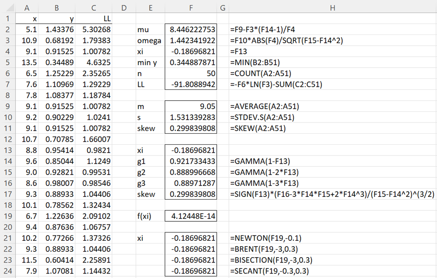
Task: Select the column H header
Action: coord(332,8)
